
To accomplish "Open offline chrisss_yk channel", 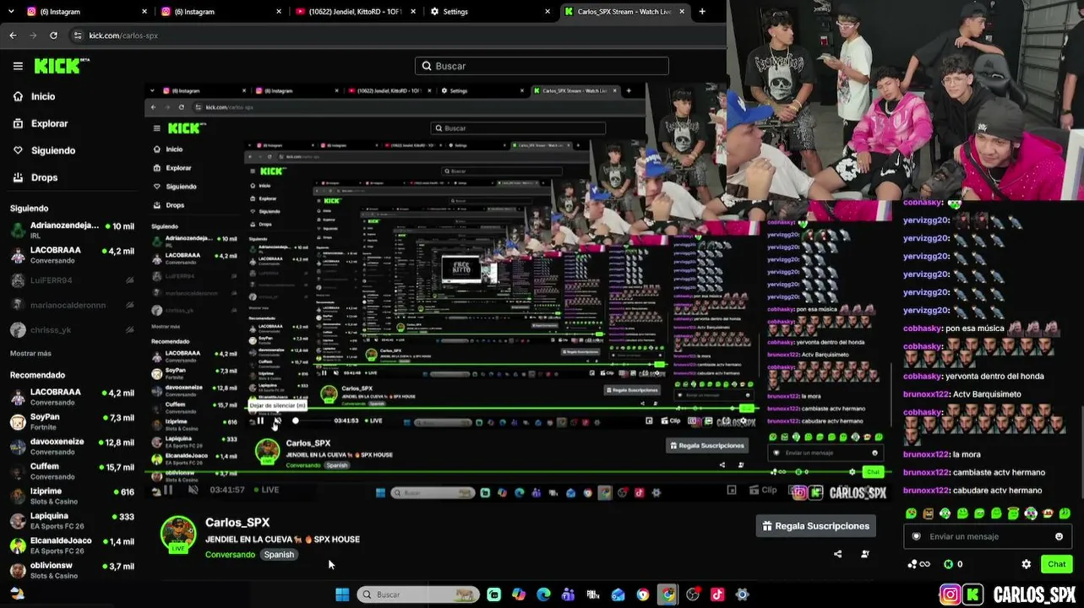I will 72,330.
